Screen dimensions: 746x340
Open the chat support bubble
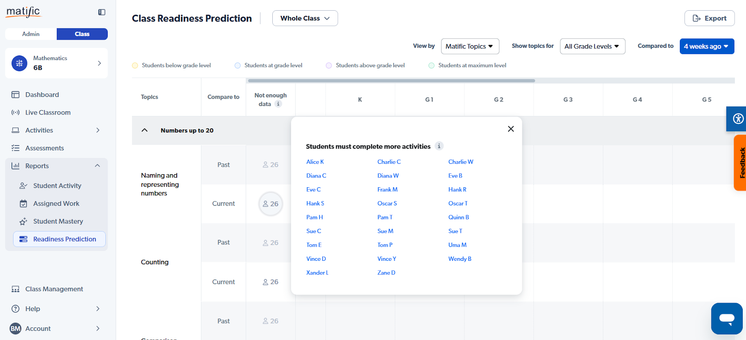coord(726,319)
